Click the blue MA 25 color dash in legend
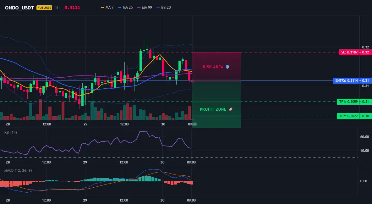This screenshot has height=204, width=372. tap(120, 8)
